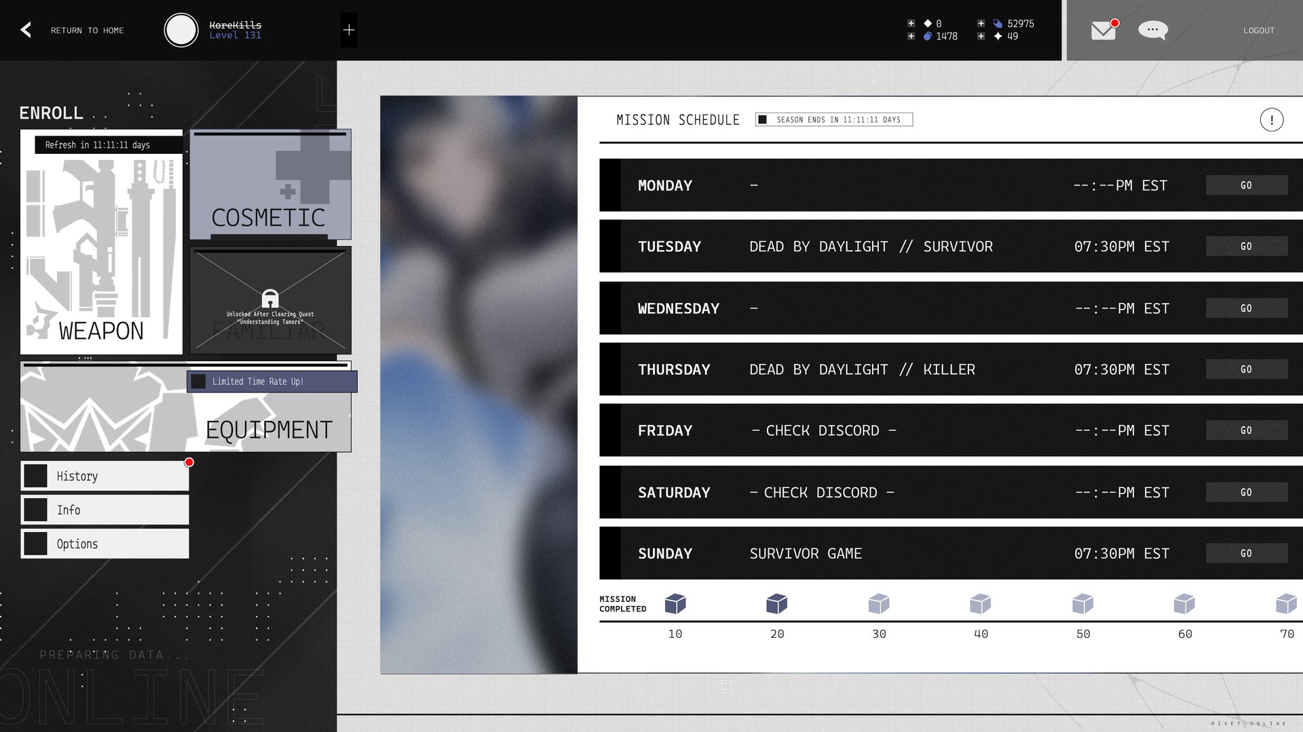Claim the reward cube at 10 missions
Viewport: 1303px width, 732px height.
[675, 603]
